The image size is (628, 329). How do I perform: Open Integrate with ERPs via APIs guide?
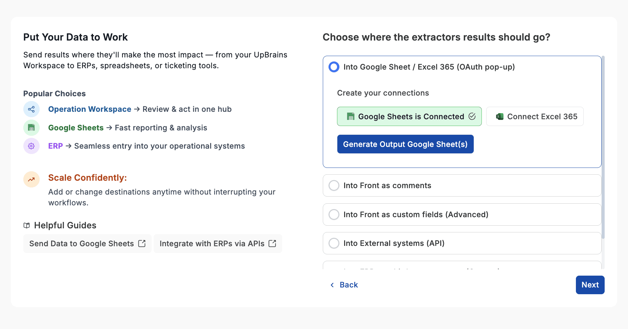(212, 244)
